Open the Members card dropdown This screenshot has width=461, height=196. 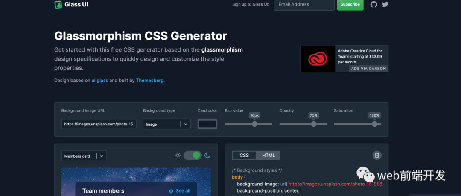[x=84, y=156]
